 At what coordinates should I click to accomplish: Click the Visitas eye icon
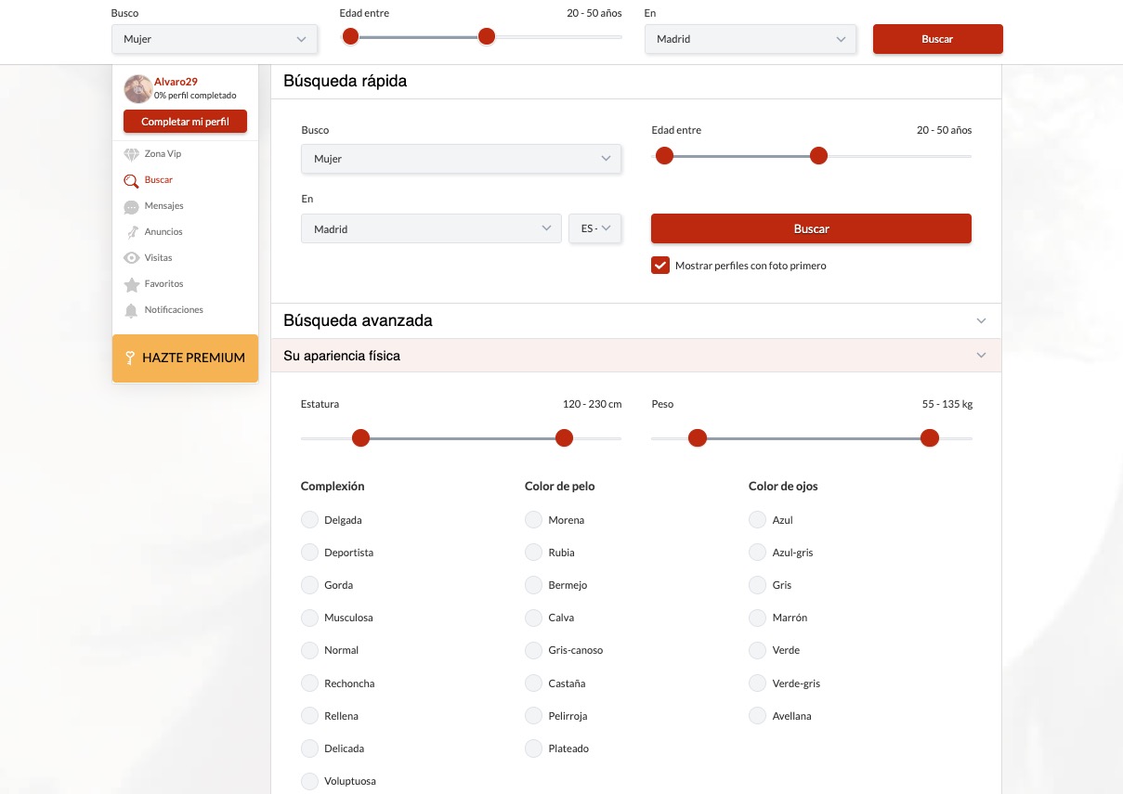click(131, 258)
